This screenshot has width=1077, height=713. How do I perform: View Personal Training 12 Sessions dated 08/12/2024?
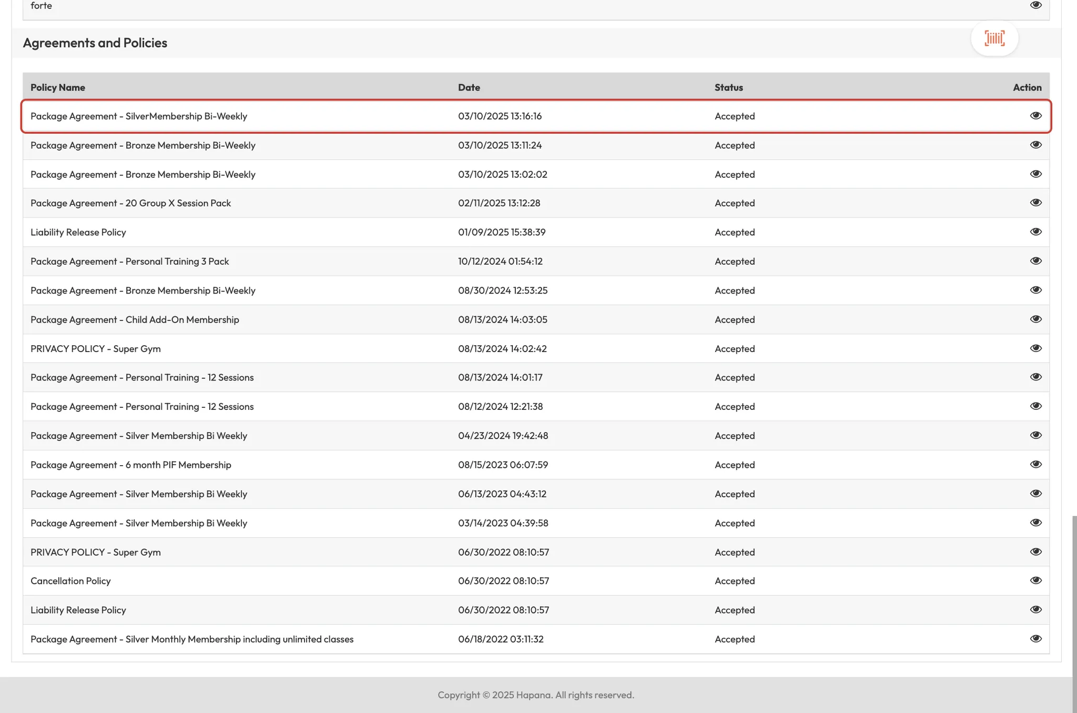click(1035, 406)
